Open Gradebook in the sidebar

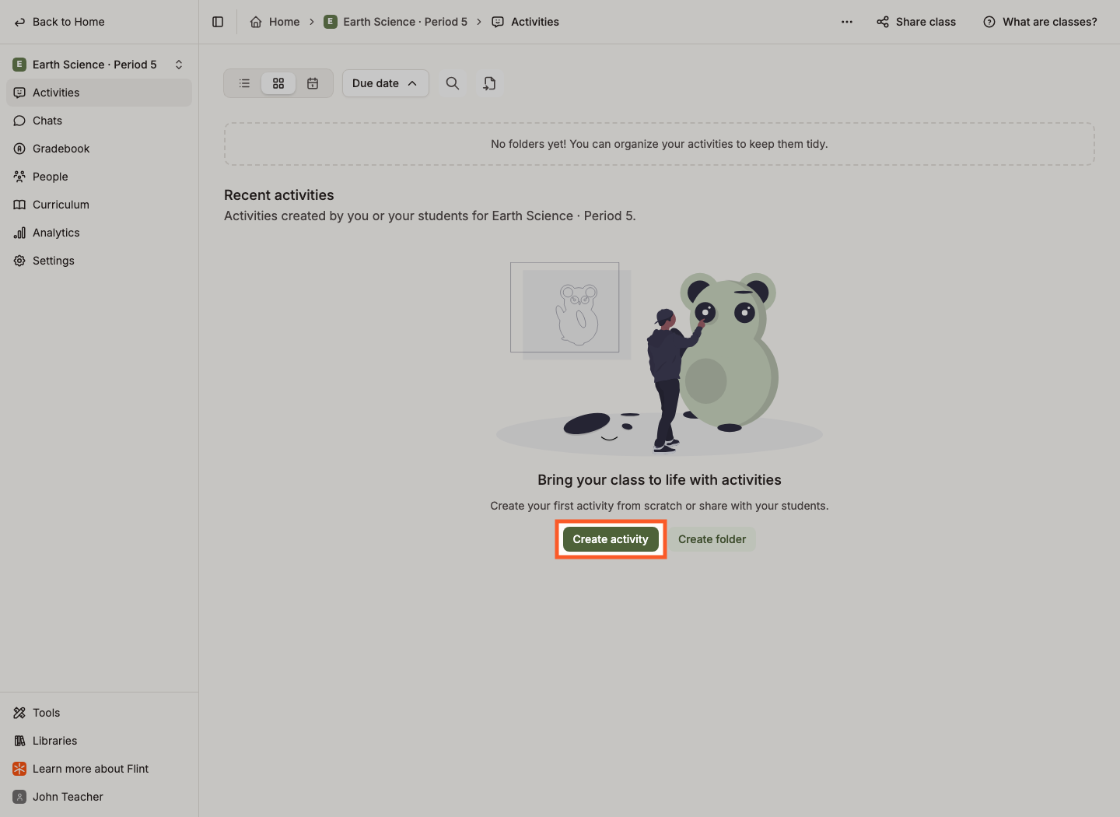(99, 149)
